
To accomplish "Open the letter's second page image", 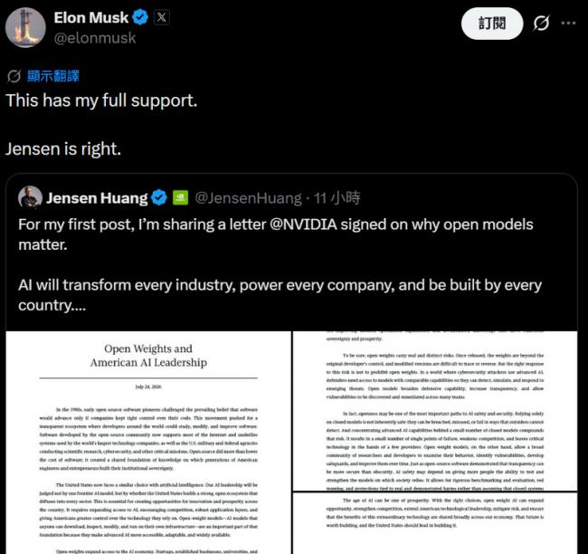I will (x=435, y=411).
